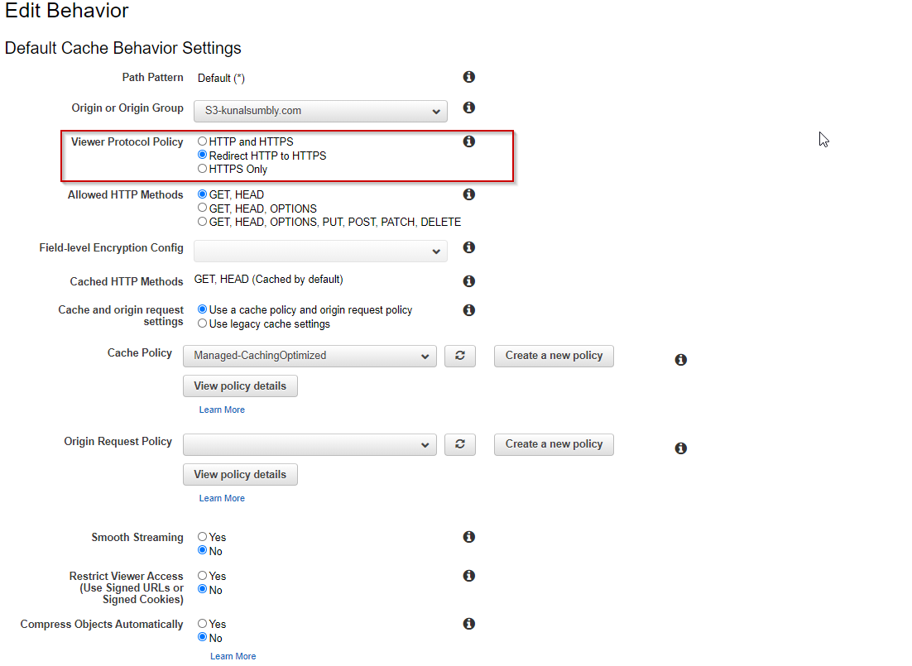The height and width of the screenshot is (666, 912).
Task: Click the Smooth Streaming info icon
Action: tap(468, 536)
